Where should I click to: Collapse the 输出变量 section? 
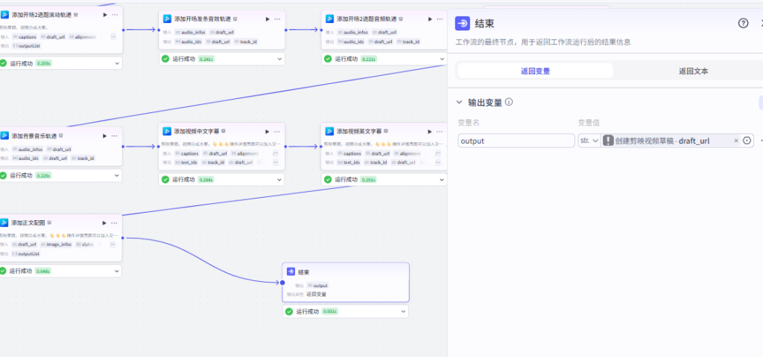(x=459, y=102)
